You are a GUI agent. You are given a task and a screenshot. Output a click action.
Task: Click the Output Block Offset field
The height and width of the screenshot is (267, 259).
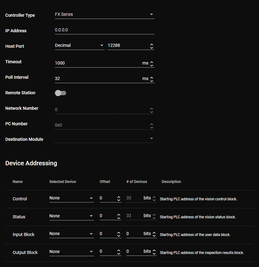coord(107,252)
